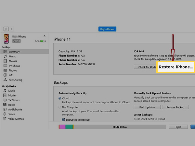The height and width of the screenshot is (146, 195).
Task: Click the 128GB capacity badge
Action: [x=16, y=41]
